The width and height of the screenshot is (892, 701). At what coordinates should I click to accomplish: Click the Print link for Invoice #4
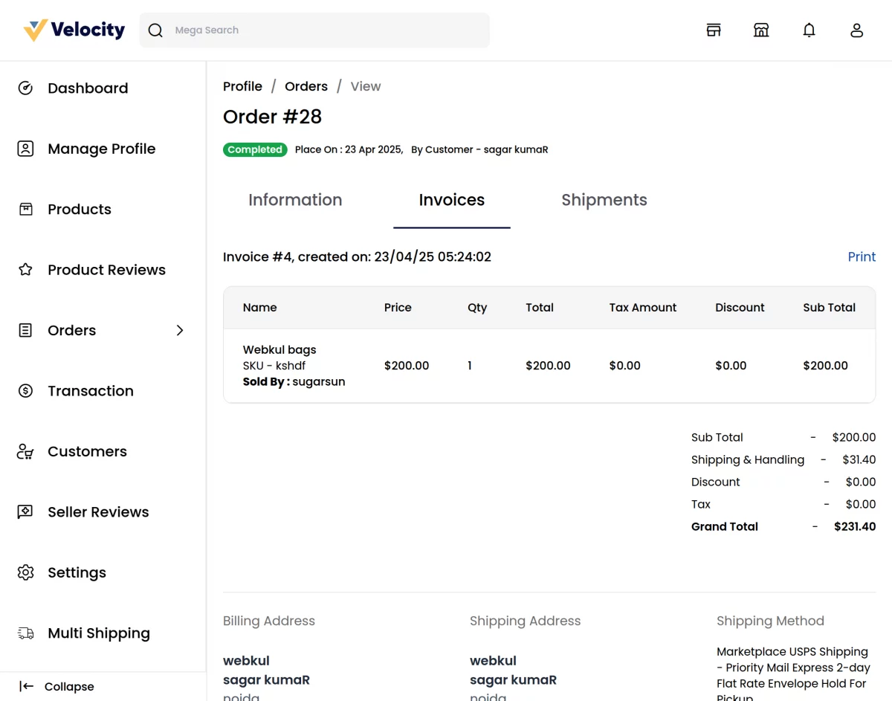click(x=862, y=256)
